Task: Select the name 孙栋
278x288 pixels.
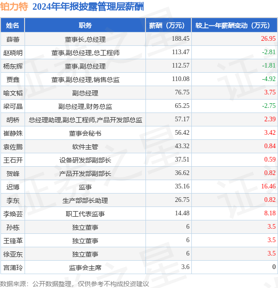Action: (x=13, y=227)
